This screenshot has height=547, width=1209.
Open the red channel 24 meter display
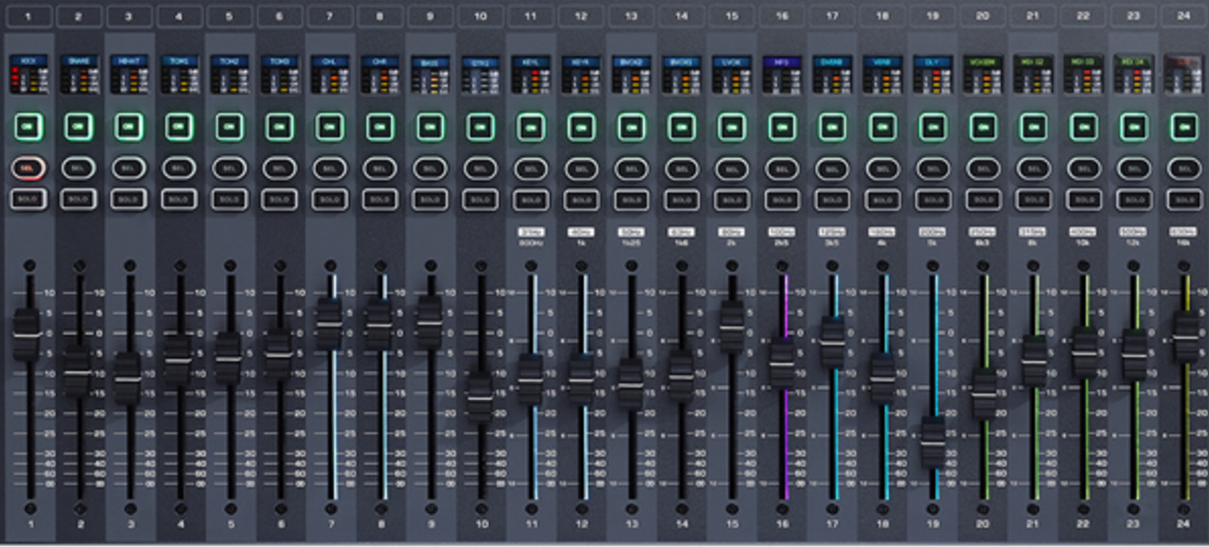tap(1184, 74)
